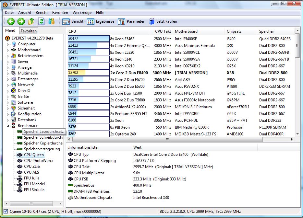Sort by the Motherboard column header

199,31
